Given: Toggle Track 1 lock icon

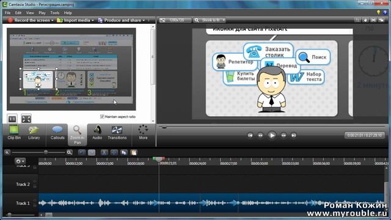Looking at the screenshot, I should [35, 205].
